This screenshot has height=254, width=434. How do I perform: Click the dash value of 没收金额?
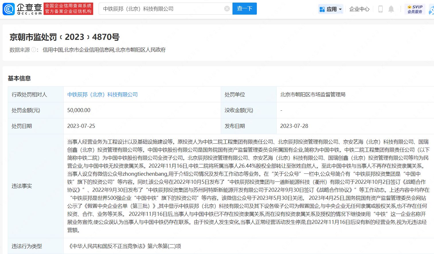(281, 110)
